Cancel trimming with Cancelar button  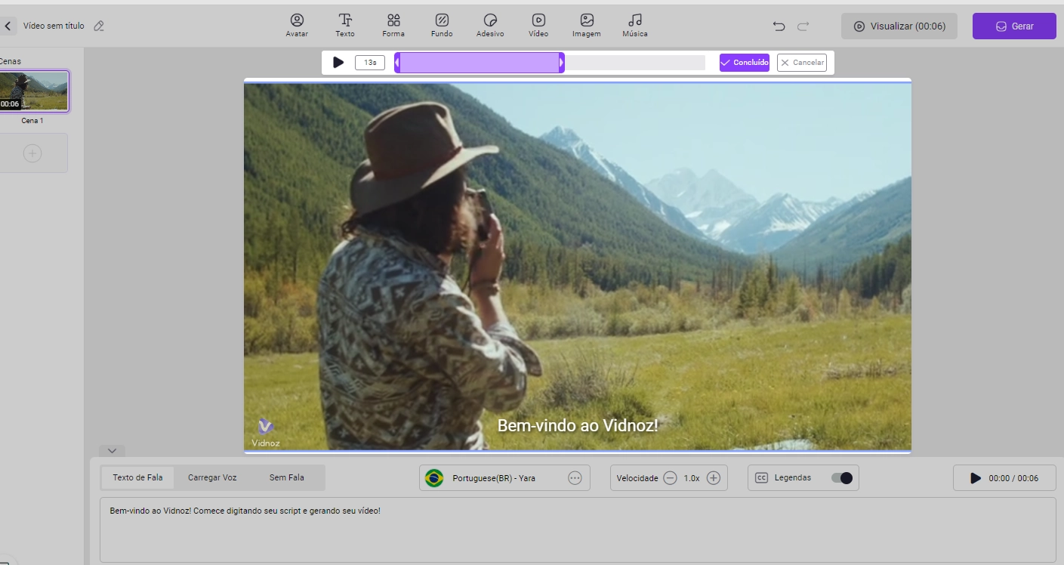(x=802, y=63)
